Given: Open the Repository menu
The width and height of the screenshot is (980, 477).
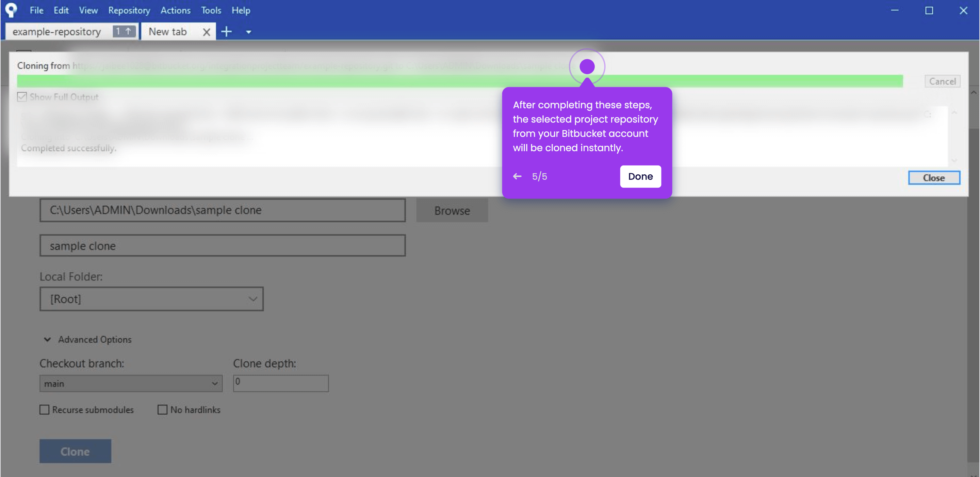Looking at the screenshot, I should [129, 10].
